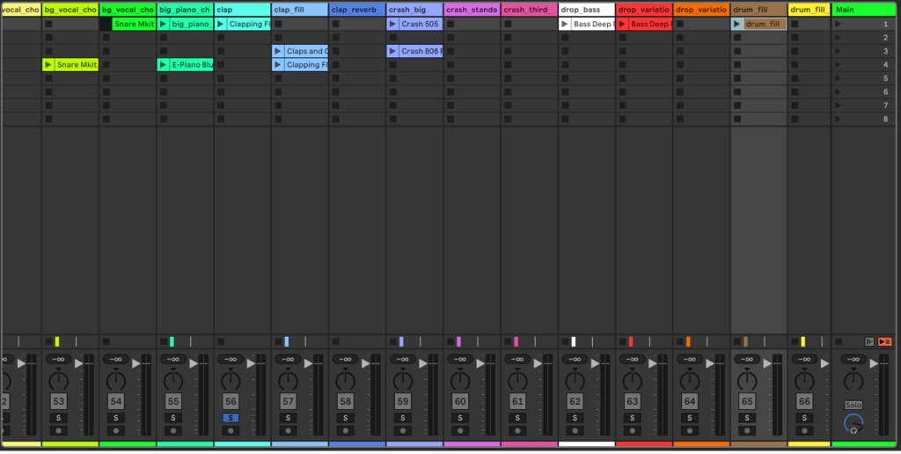901x454 pixels.
Task: Toggle track activator 65
Action: 747,401
